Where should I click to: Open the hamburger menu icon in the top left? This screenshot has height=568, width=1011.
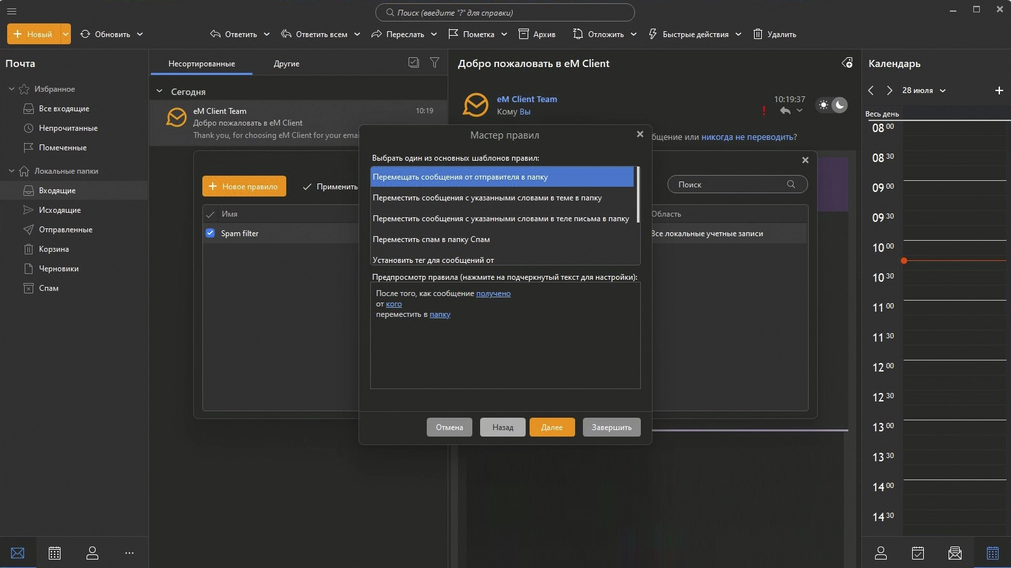coord(11,11)
